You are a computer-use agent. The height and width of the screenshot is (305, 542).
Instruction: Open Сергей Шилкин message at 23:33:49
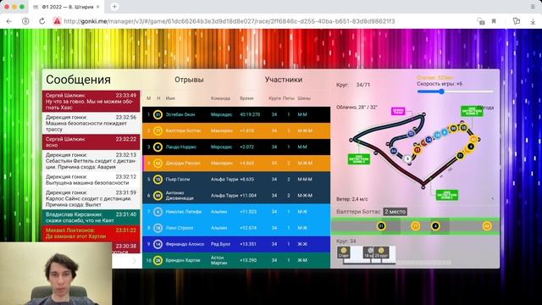pyautogui.click(x=91, y=101)
